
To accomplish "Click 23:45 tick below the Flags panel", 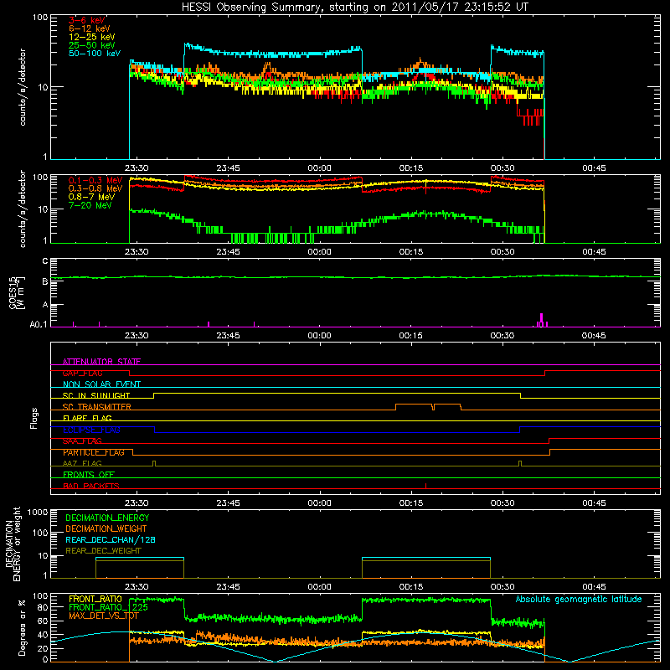I will (228, 503).
